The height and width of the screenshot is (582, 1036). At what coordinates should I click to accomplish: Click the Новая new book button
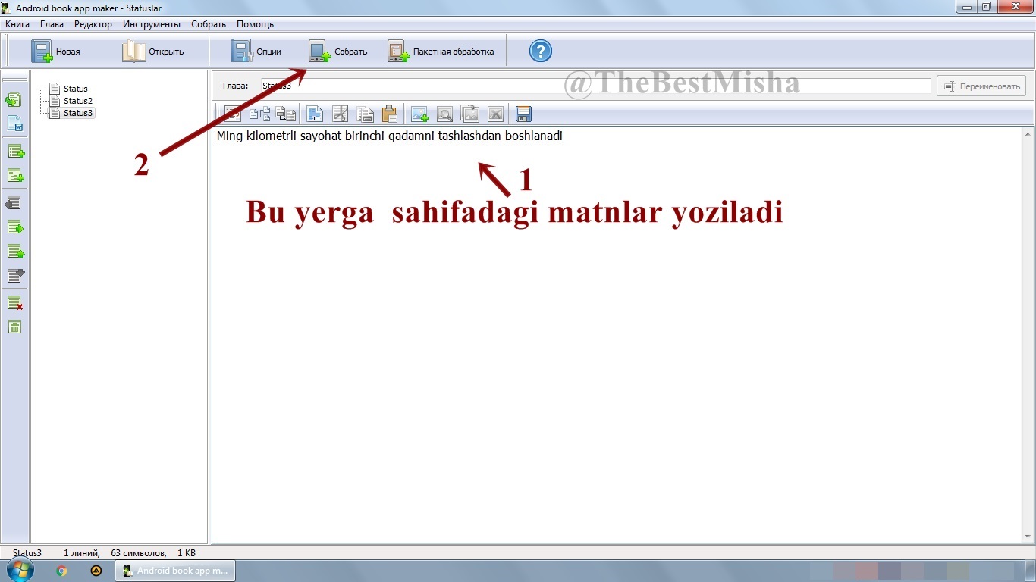pyautogui.click(x=55, y=52)
